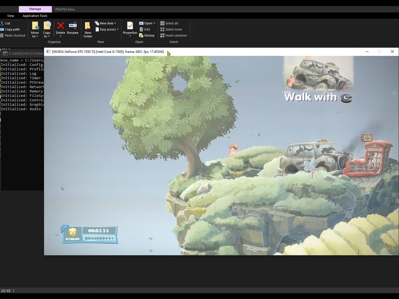Open the New item dropdown
Image resolution: width=399 pixels, height=299 pixels.
tap(105, 23)
